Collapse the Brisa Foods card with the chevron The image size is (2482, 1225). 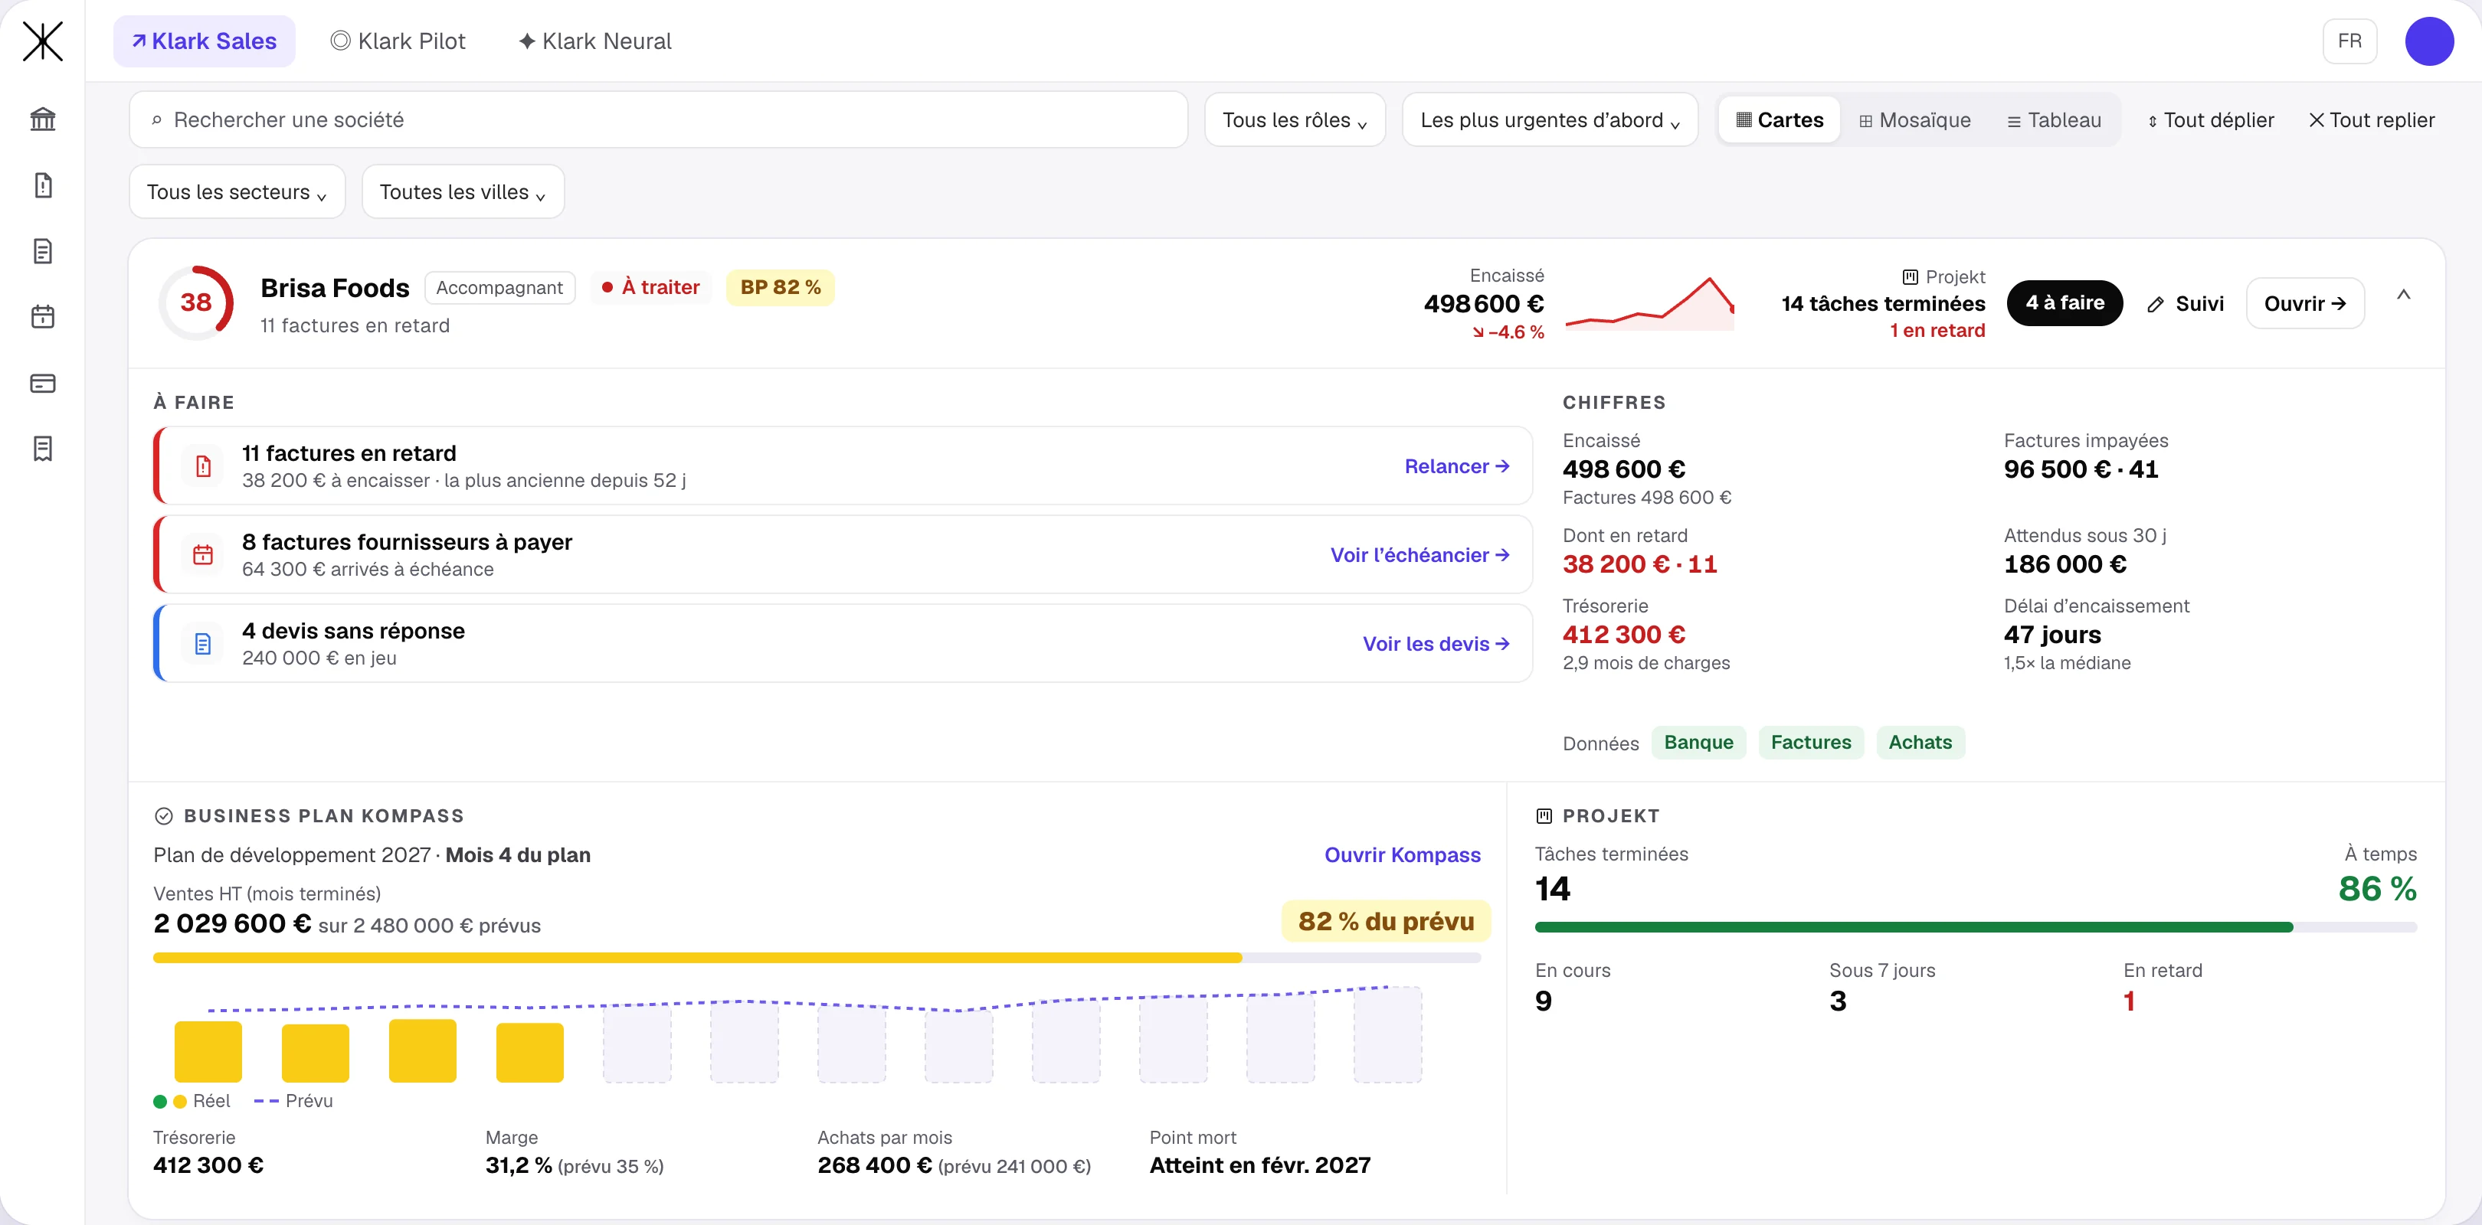[2403, 295]
